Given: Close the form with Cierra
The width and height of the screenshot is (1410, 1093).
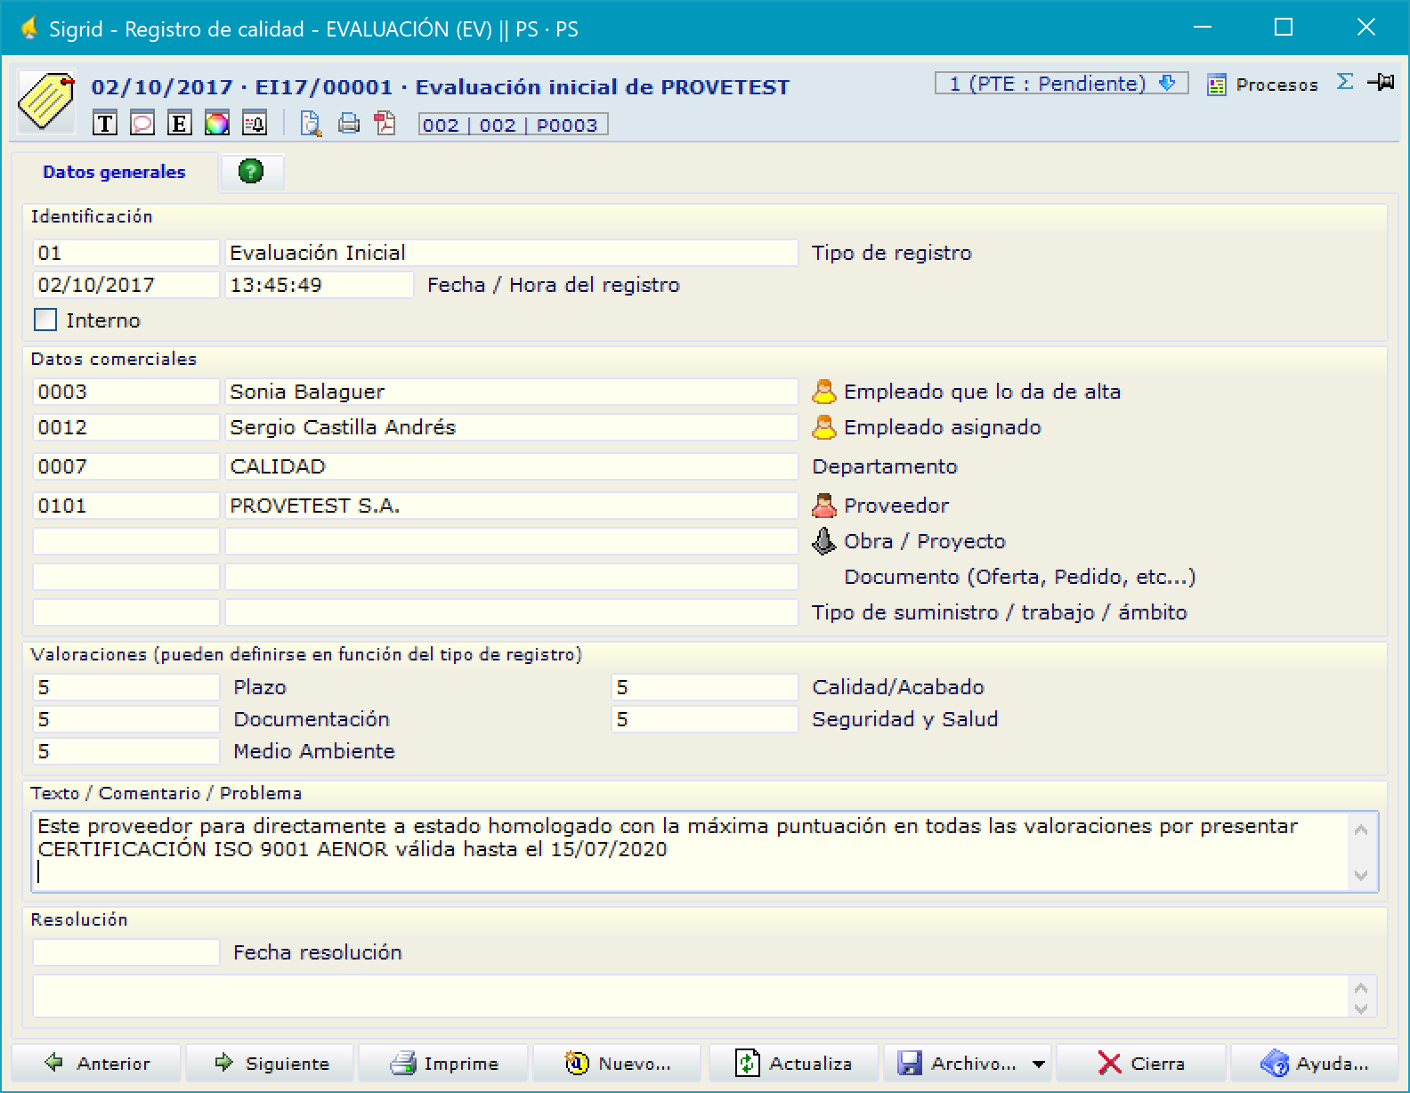Looking at the screenshot, I should (1141, 1064).
